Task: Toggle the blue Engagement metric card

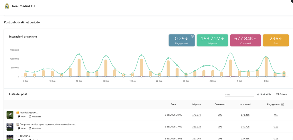Action: (181, 40)
